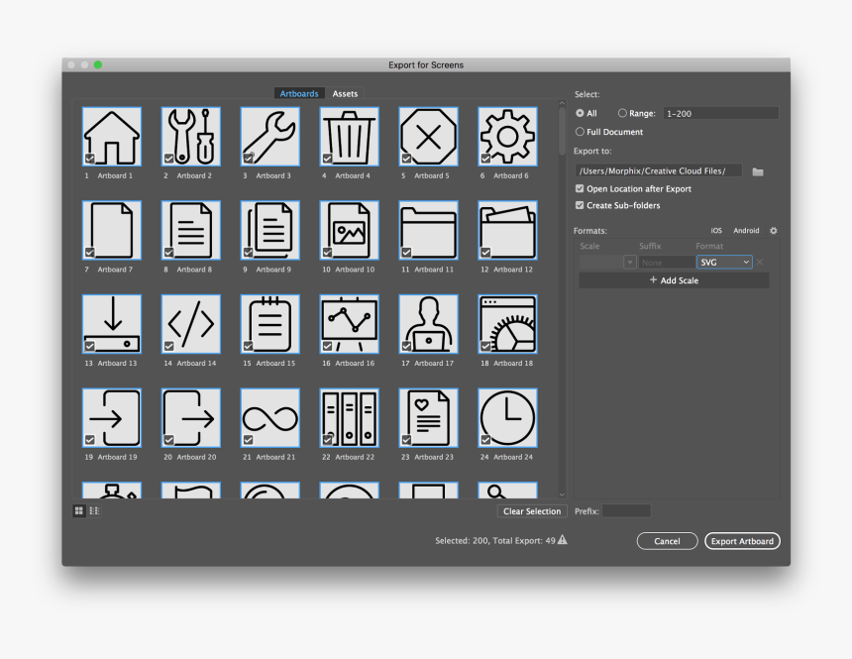Switch to small thumbnail grid view
The height and width of the screenshot is (659, 852).
pos(78,511)
